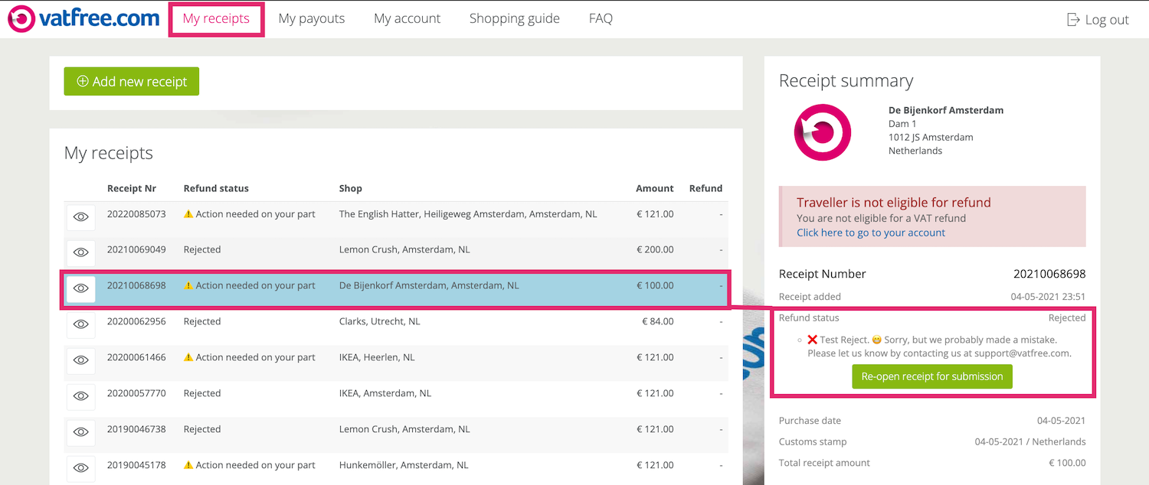
Task: Click the € 200.00 amount cell
Action: pos(655,249)
